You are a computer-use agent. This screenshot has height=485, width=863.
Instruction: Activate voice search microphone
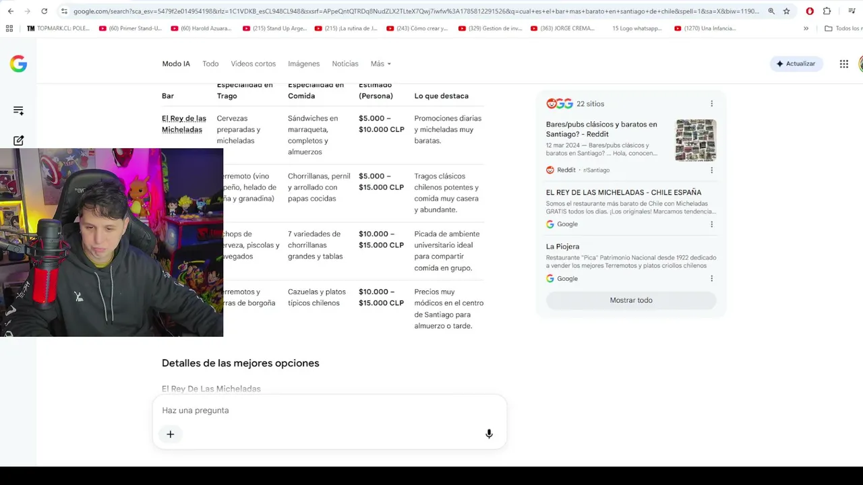coord(489,434)
